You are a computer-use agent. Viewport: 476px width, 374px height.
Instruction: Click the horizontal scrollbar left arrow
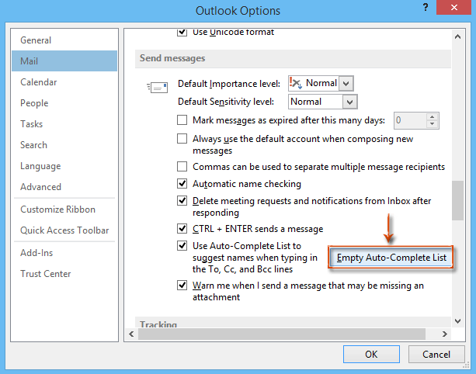(x=131, y=334)
